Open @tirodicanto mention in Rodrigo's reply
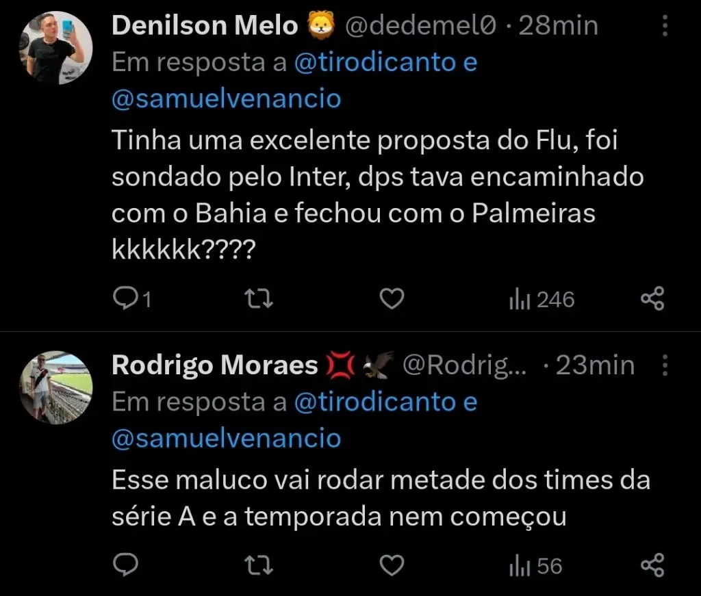Screen dimensions: 701x596 coord(374,402)
